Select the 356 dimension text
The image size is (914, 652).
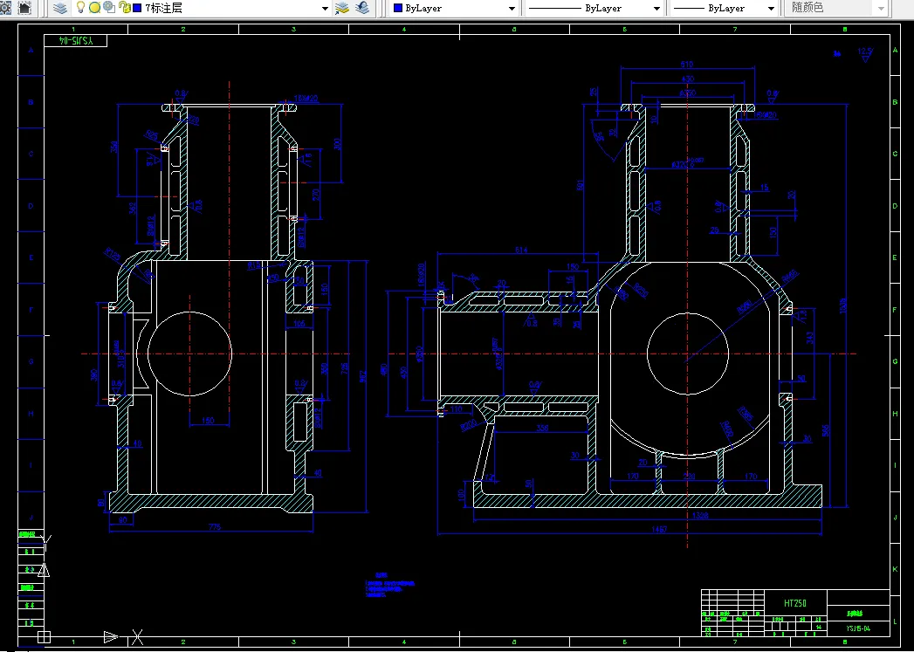[542, 429]
